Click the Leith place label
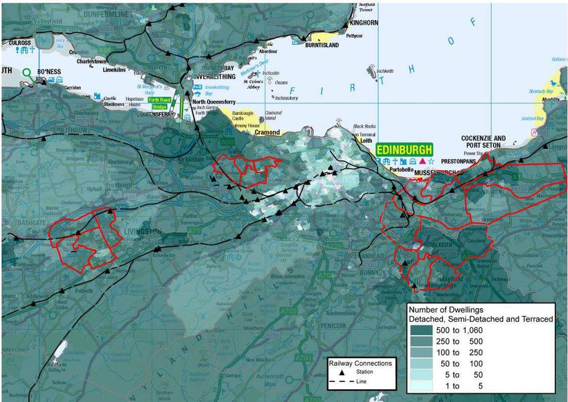Image resolution: width=568 pixels, height=402 pixels. click(x=366, y=140)
